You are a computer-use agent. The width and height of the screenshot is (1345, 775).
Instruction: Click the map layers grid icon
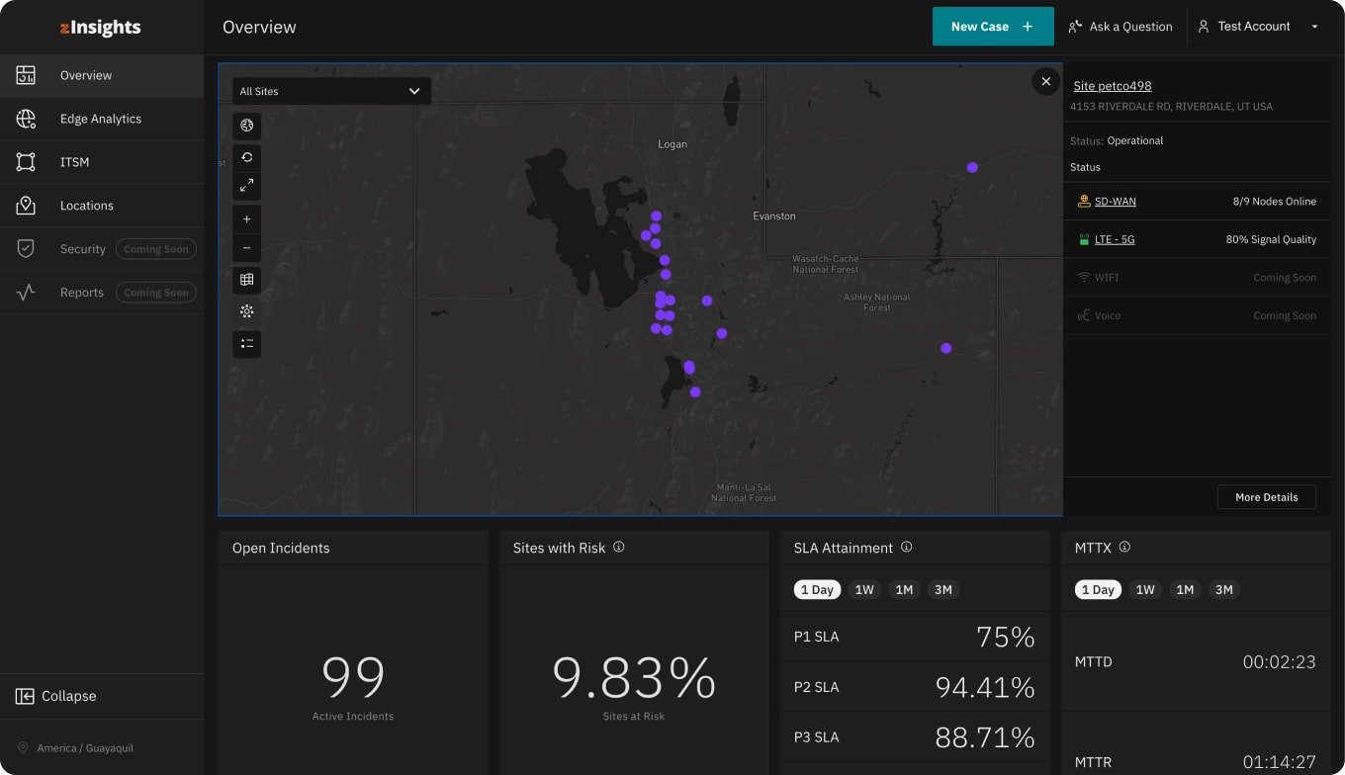[x=247, y=280]
